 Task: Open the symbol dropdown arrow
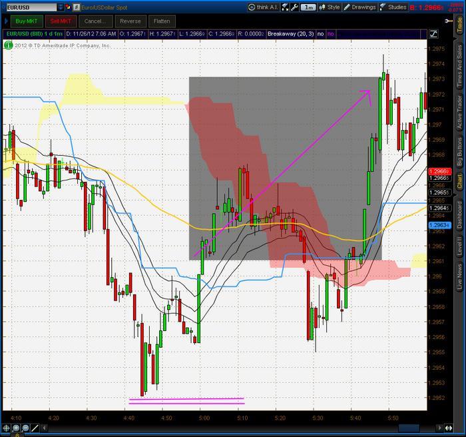(x=61, y=7)
